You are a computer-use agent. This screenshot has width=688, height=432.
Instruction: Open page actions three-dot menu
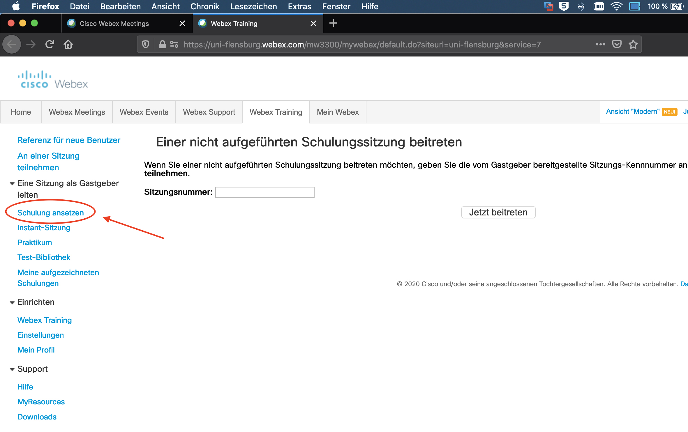[x=600, y=44]
